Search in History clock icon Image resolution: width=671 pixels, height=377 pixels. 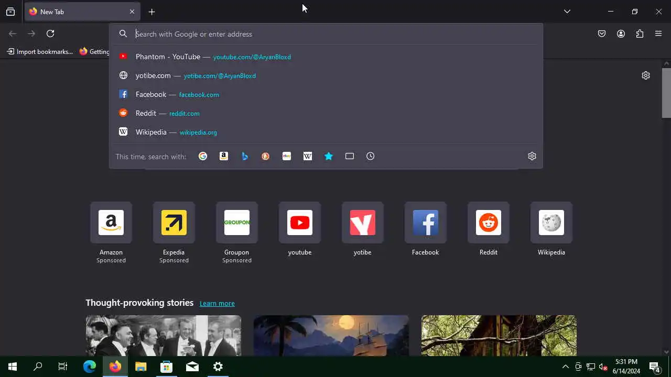click(371, 156)
